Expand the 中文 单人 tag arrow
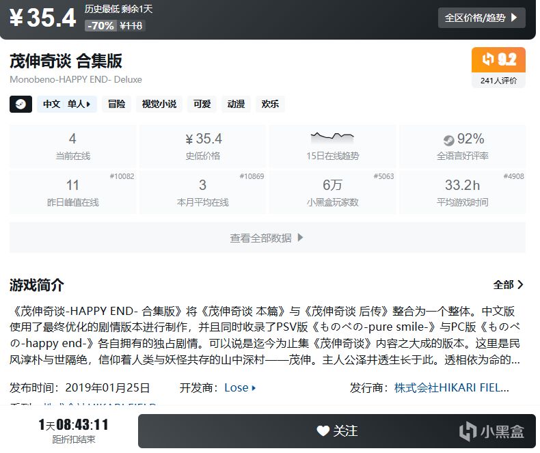This screenshot has height=453, width=540. tap(88, 104)
